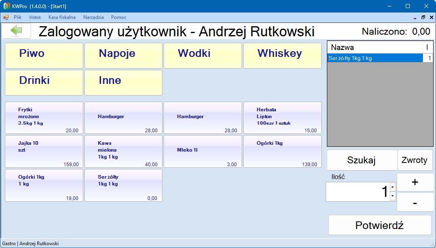Minimize the inner Start1 child window
436x248 pixels.
tap(415, 17)
